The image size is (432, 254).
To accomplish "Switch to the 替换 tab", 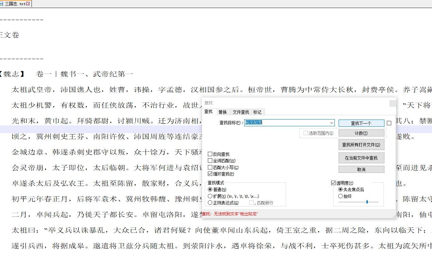I will click(222, 112).
